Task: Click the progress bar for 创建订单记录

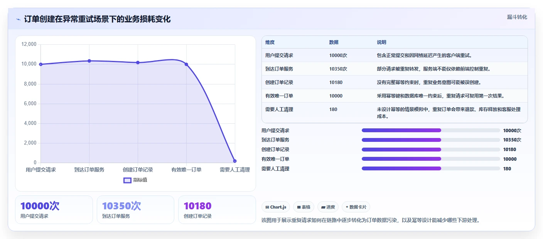Action: (431, 150)
